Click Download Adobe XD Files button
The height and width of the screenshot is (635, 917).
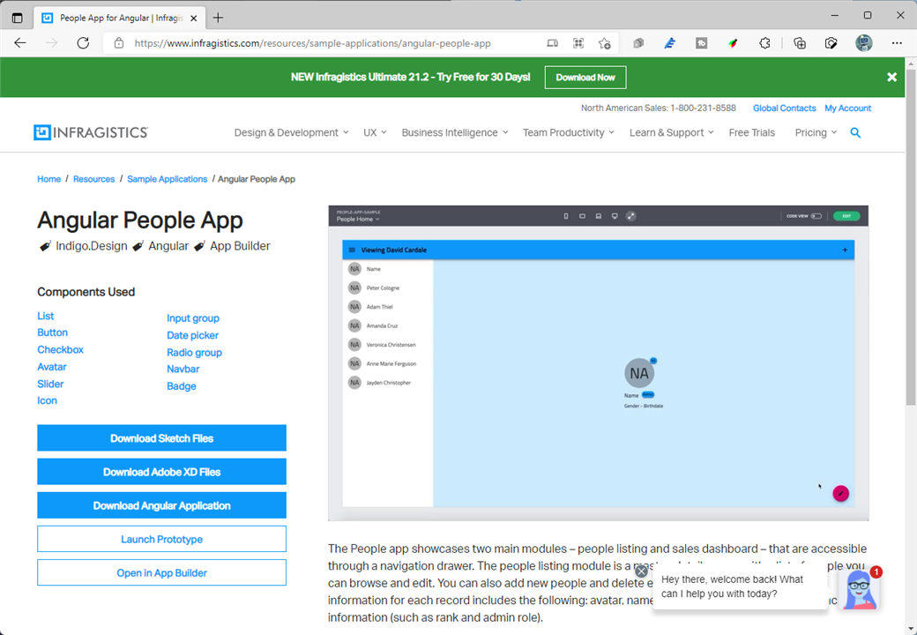point(162,472)
